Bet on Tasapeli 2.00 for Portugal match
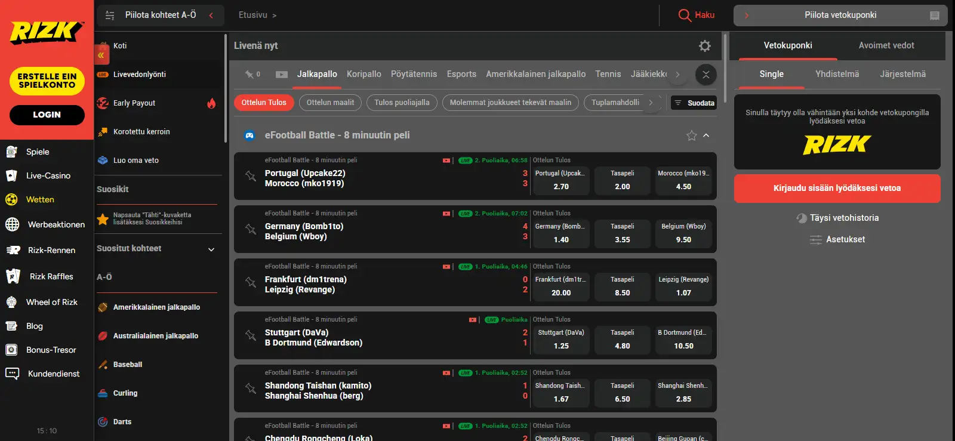 pyautogui.click(x=623, y=180)
